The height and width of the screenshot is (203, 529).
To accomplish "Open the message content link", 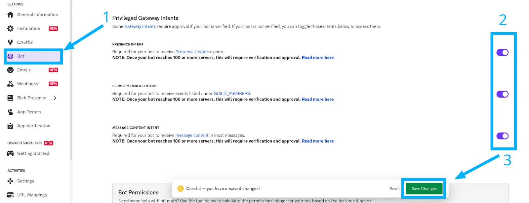I will click(x=192, y=135).
